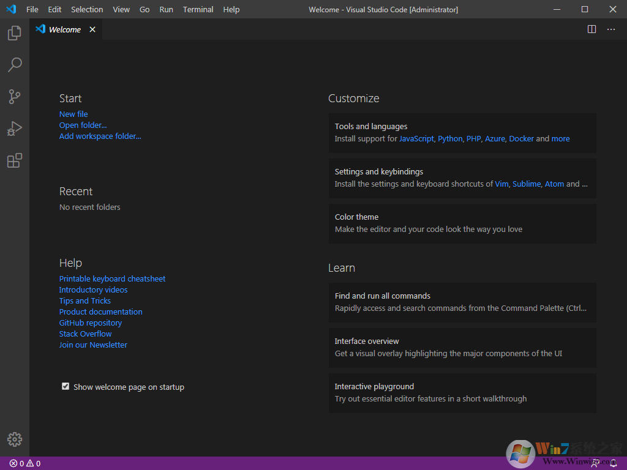The image size is (627, 470).
Task: Open the Terminal menu
Action: pos(197,9)
